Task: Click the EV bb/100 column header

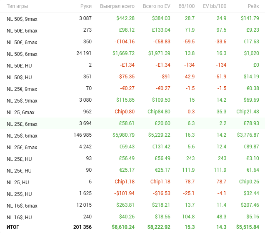Action: pos(215,6)
